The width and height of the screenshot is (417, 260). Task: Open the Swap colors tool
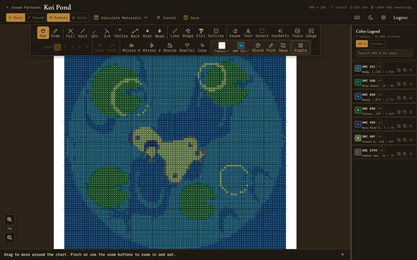[283, 47]
